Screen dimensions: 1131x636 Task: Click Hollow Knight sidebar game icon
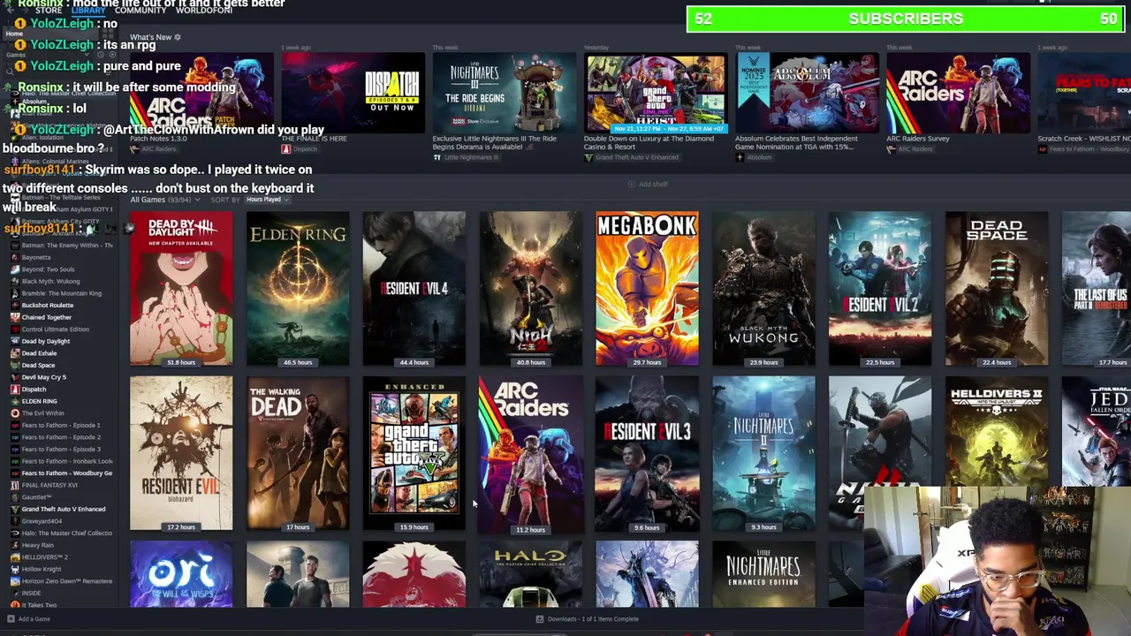pos(15,569)
